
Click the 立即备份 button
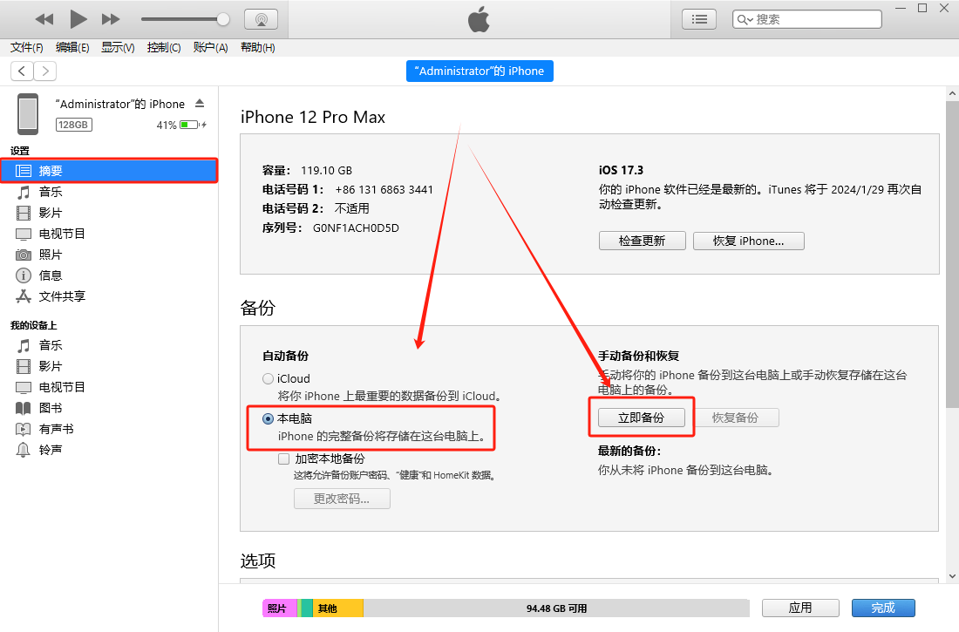coord(642,418)
